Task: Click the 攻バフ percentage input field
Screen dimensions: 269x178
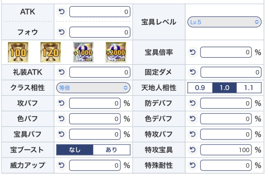Action: (x=95, y=104)
